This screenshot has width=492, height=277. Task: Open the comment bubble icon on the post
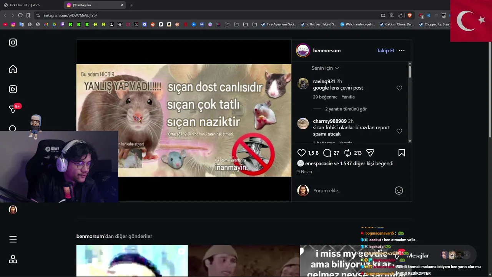tap(327, 153)
